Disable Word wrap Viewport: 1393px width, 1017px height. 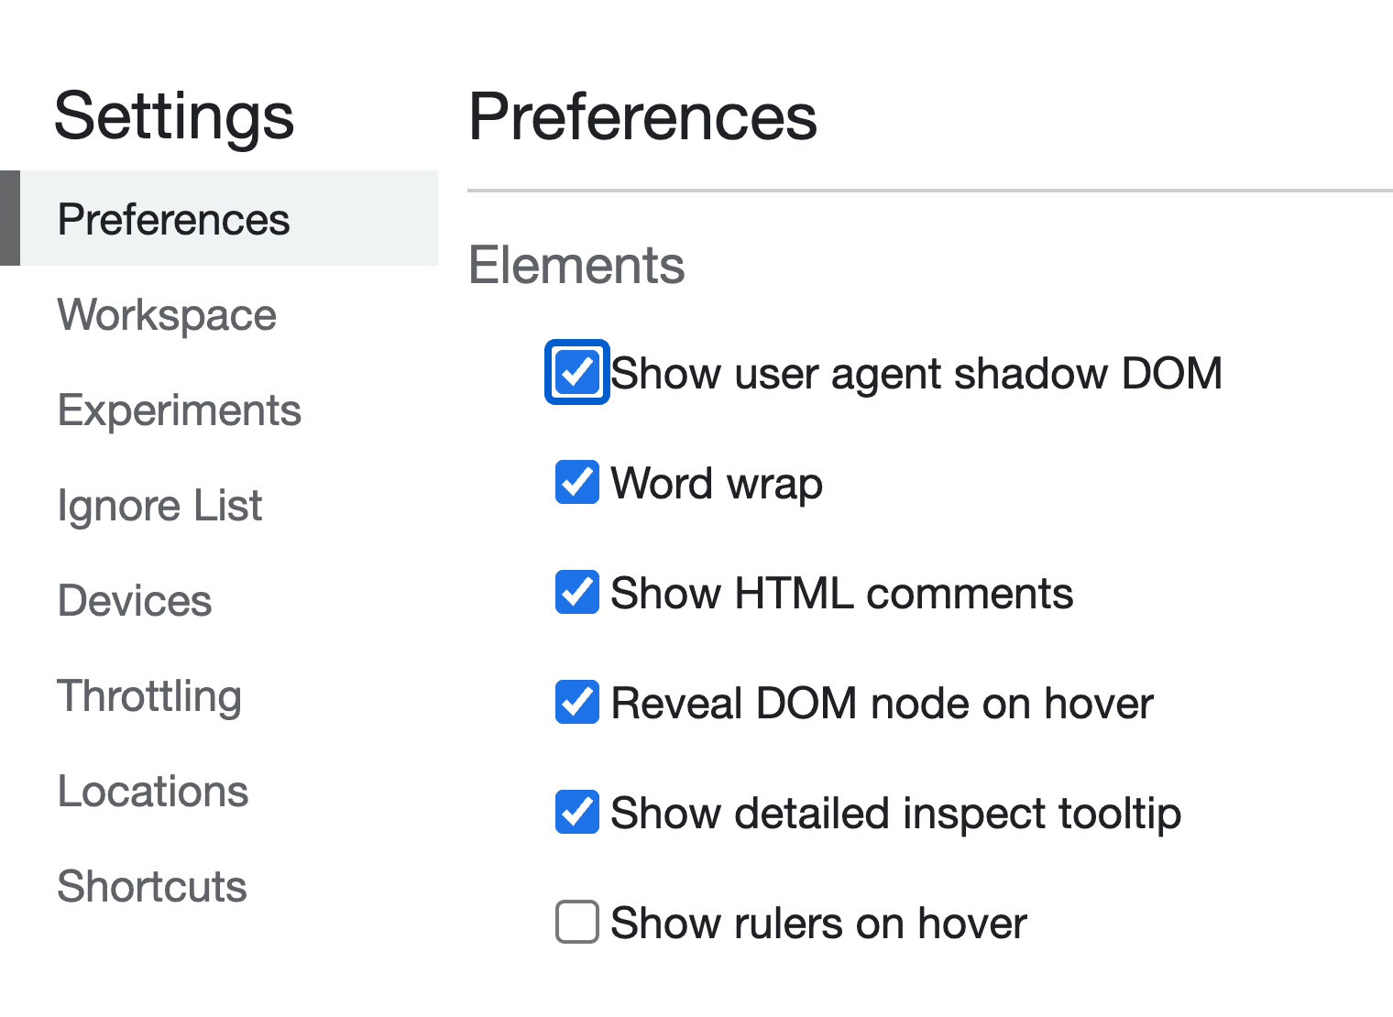click(x=576, y=483)
